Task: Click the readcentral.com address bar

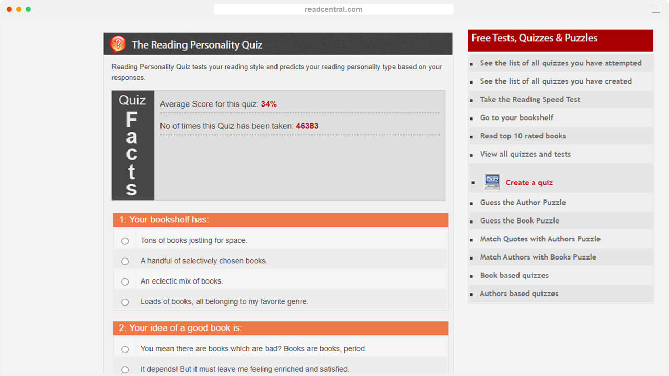Action: coord(333,9)
